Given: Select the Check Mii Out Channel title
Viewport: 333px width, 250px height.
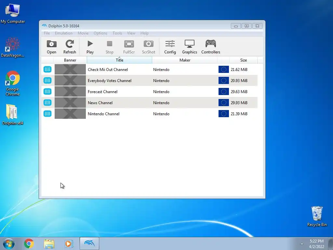Looking at the screenshot, I should (x=108, y=70).
